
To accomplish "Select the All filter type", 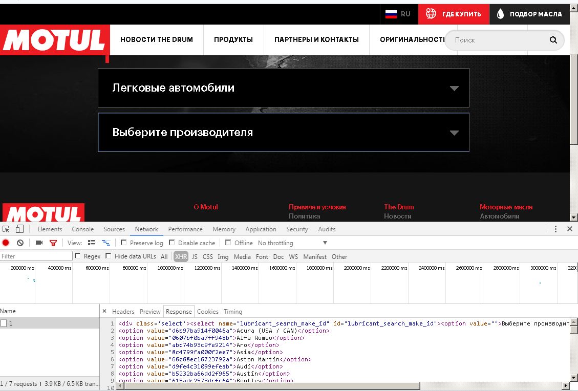I will (164, 256).
